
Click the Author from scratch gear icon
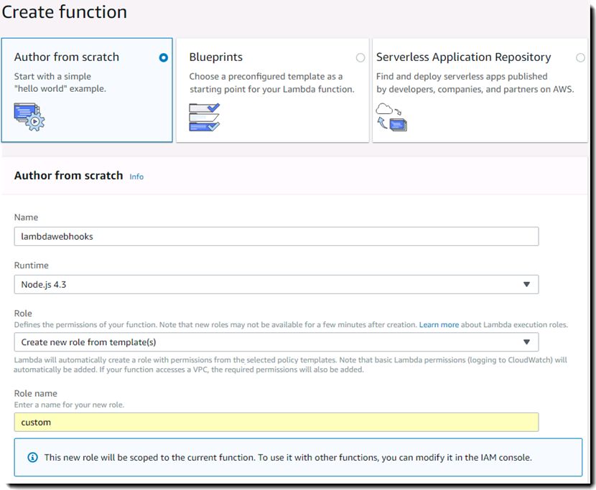click(29, 117)
